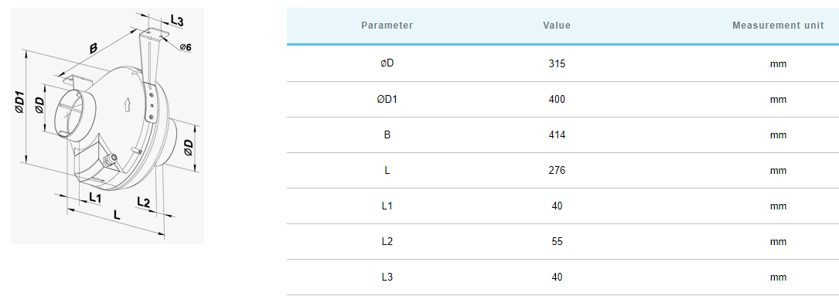Click the Parameter column header
This screenshot has height=303, width=839.
[387, 25]
